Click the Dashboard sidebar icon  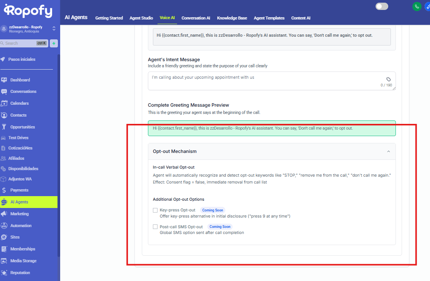[4, 80]
